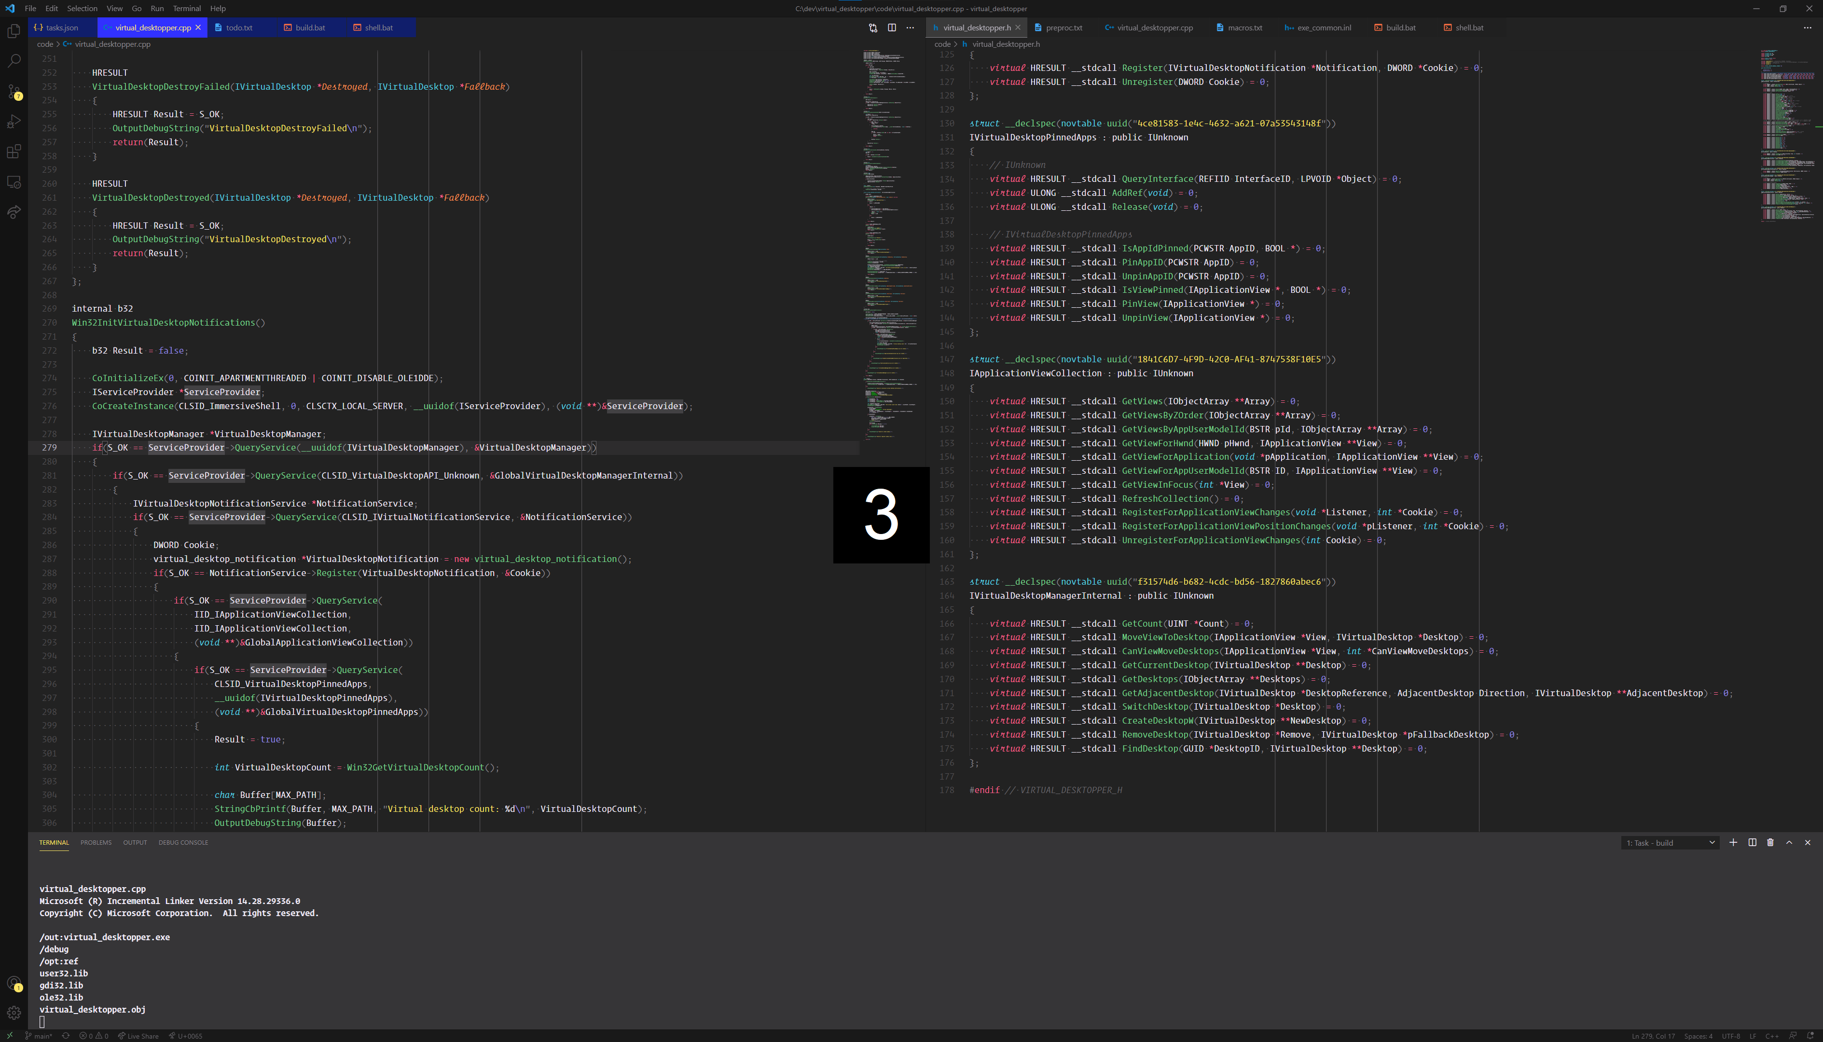Image resolution: width=1823 pixels, height=1042 pixels.
Task: Open the Terminal menu in menu bar
Action: pos(187,9)
